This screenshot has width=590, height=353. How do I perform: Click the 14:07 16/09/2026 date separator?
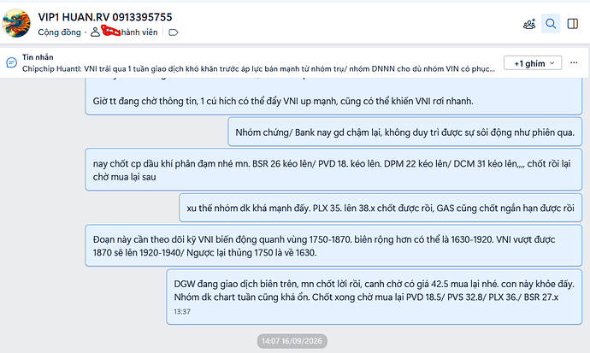tap(292, 341)
